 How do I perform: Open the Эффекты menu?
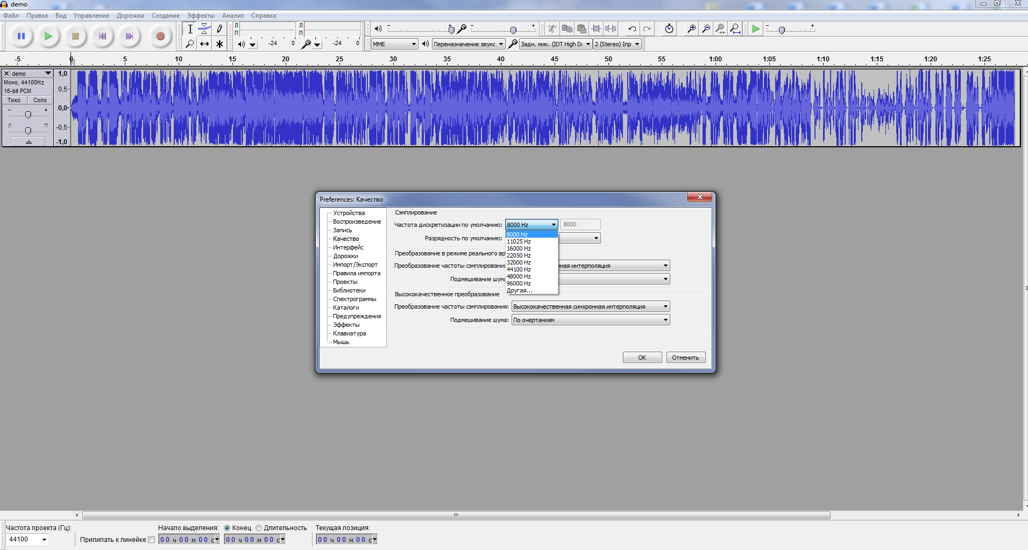pos(201,16)
